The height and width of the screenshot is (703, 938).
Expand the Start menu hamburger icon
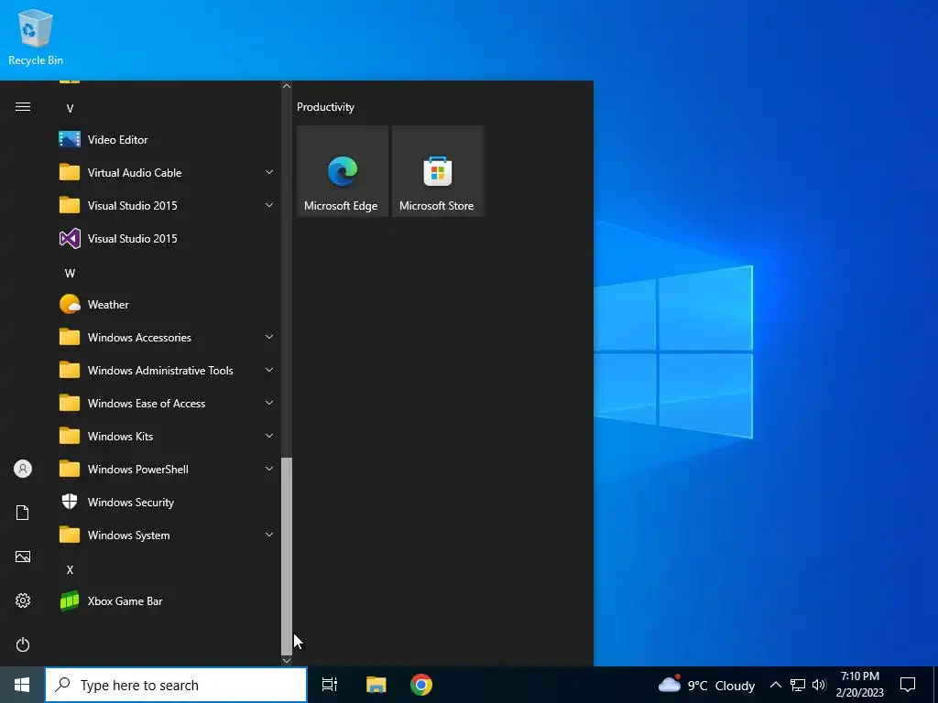pos(23,107)
